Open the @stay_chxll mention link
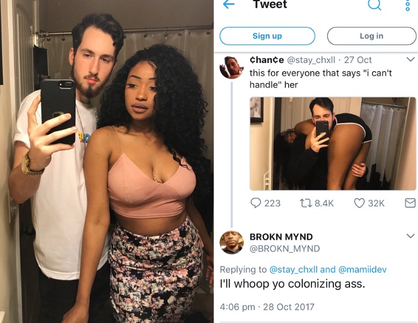The height and width of the screenshot is (323, 418). tap(294, 270)
